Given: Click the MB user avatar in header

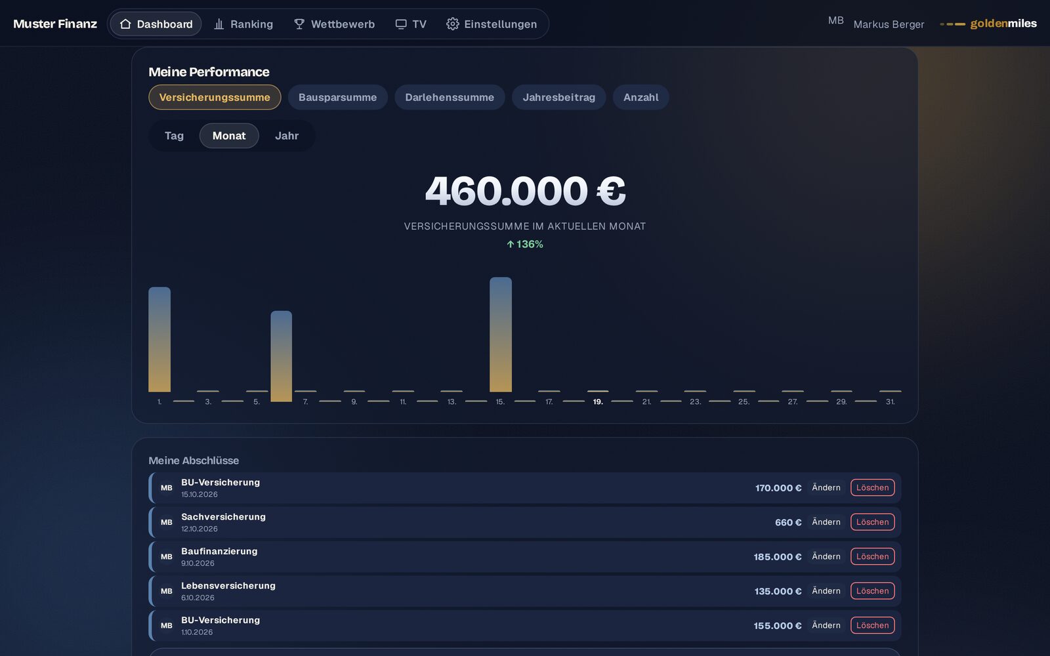Looking at the screenshot, I should 836,21.
